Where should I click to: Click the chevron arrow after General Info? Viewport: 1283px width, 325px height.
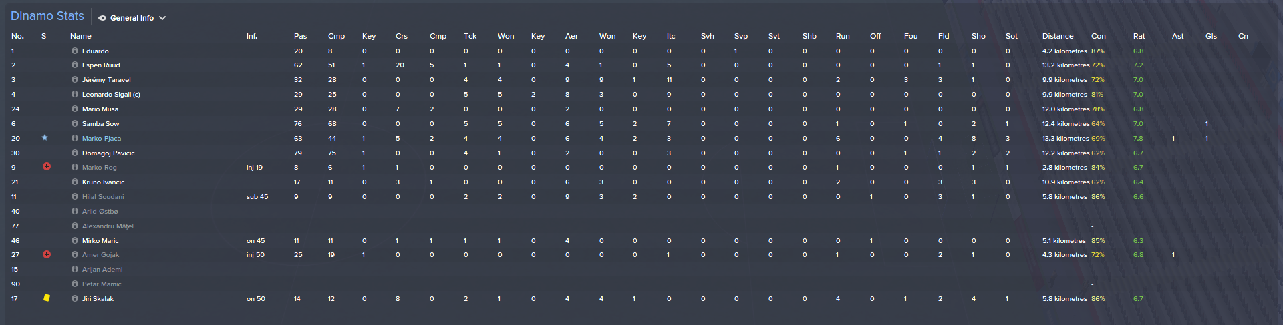[x=162, y=18]
